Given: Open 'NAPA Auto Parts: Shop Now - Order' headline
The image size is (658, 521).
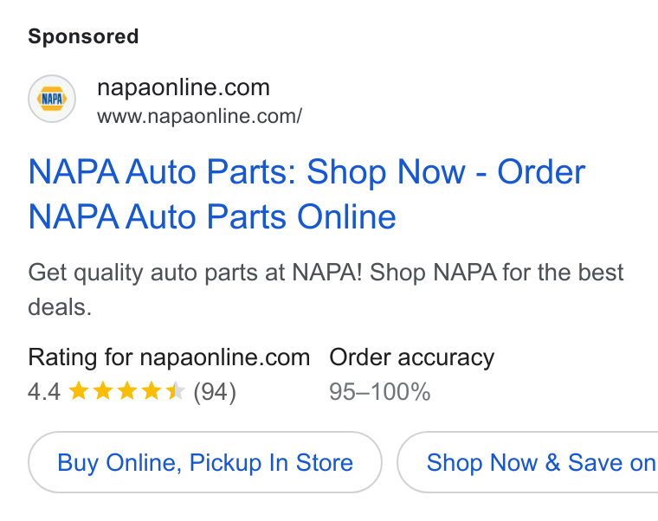Looking at the screenshot, I should [306, 172].
